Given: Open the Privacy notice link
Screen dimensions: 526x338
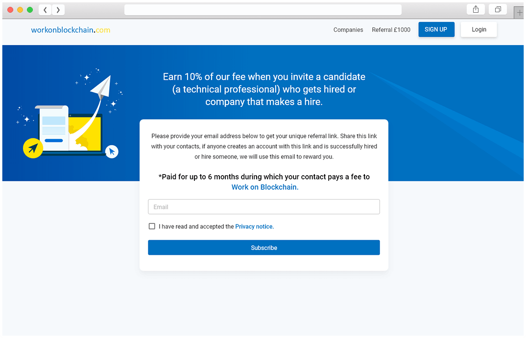Looking at the screenshot, I should pyautogui.click(x=254, y=226).
